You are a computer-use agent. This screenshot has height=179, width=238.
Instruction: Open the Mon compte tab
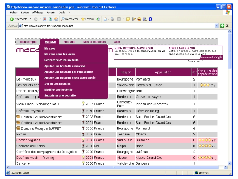(28, 42)
